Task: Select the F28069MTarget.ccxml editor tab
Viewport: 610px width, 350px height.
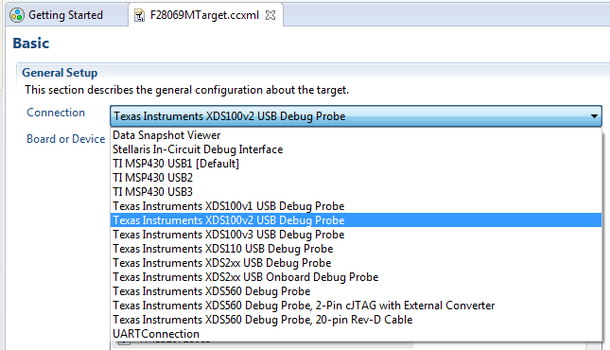Action: click(x=205, y=14)
